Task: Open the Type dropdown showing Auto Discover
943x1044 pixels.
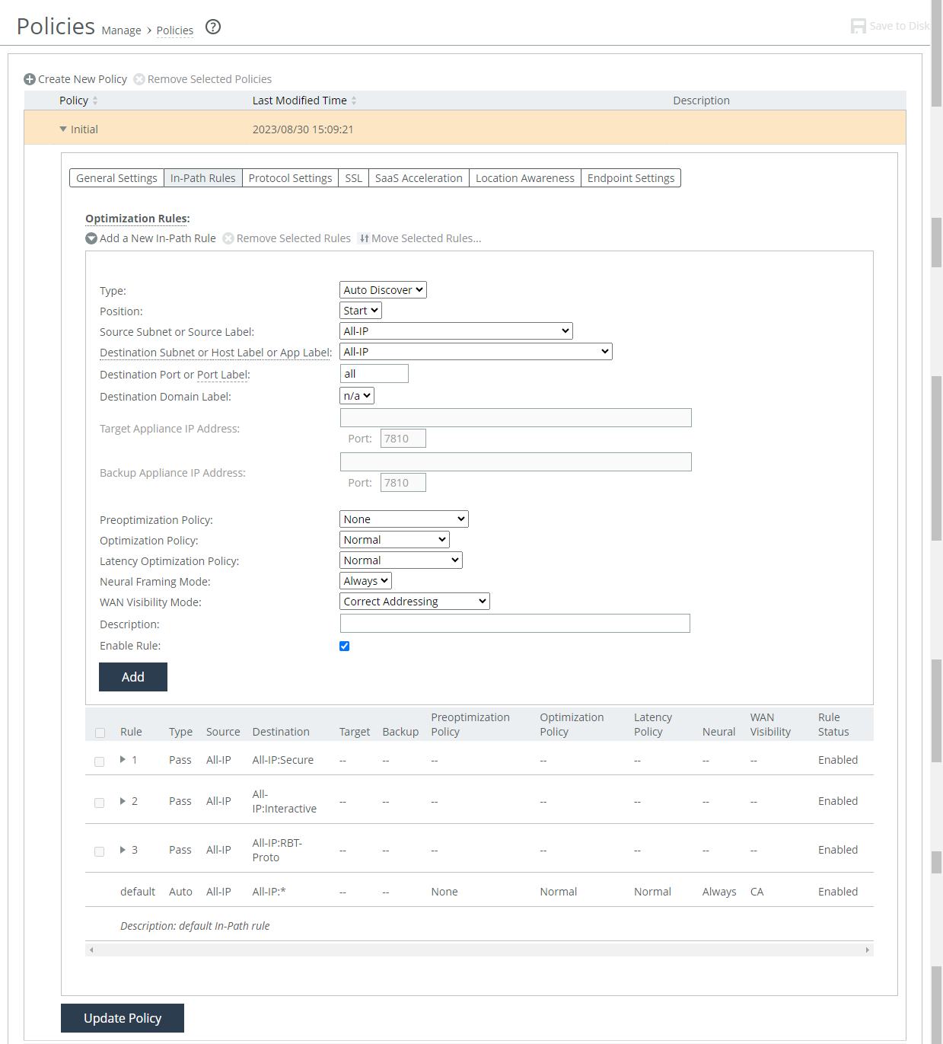Action: click(x=383, y=290)
